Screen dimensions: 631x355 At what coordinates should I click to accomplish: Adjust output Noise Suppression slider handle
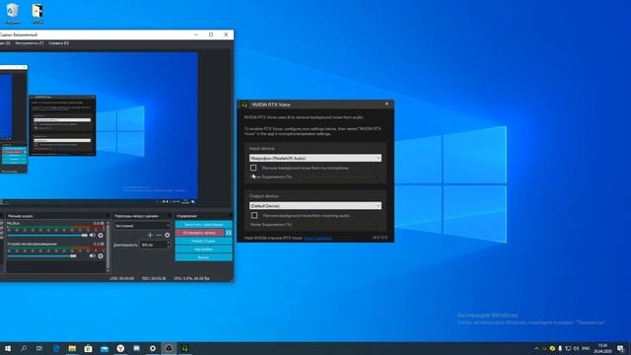point(375,225)
